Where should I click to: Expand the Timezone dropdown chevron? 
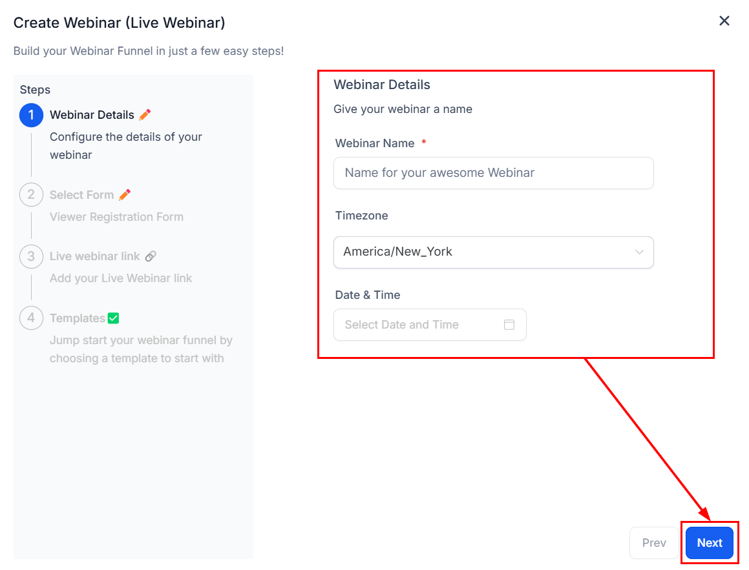(x=639, y=252)
